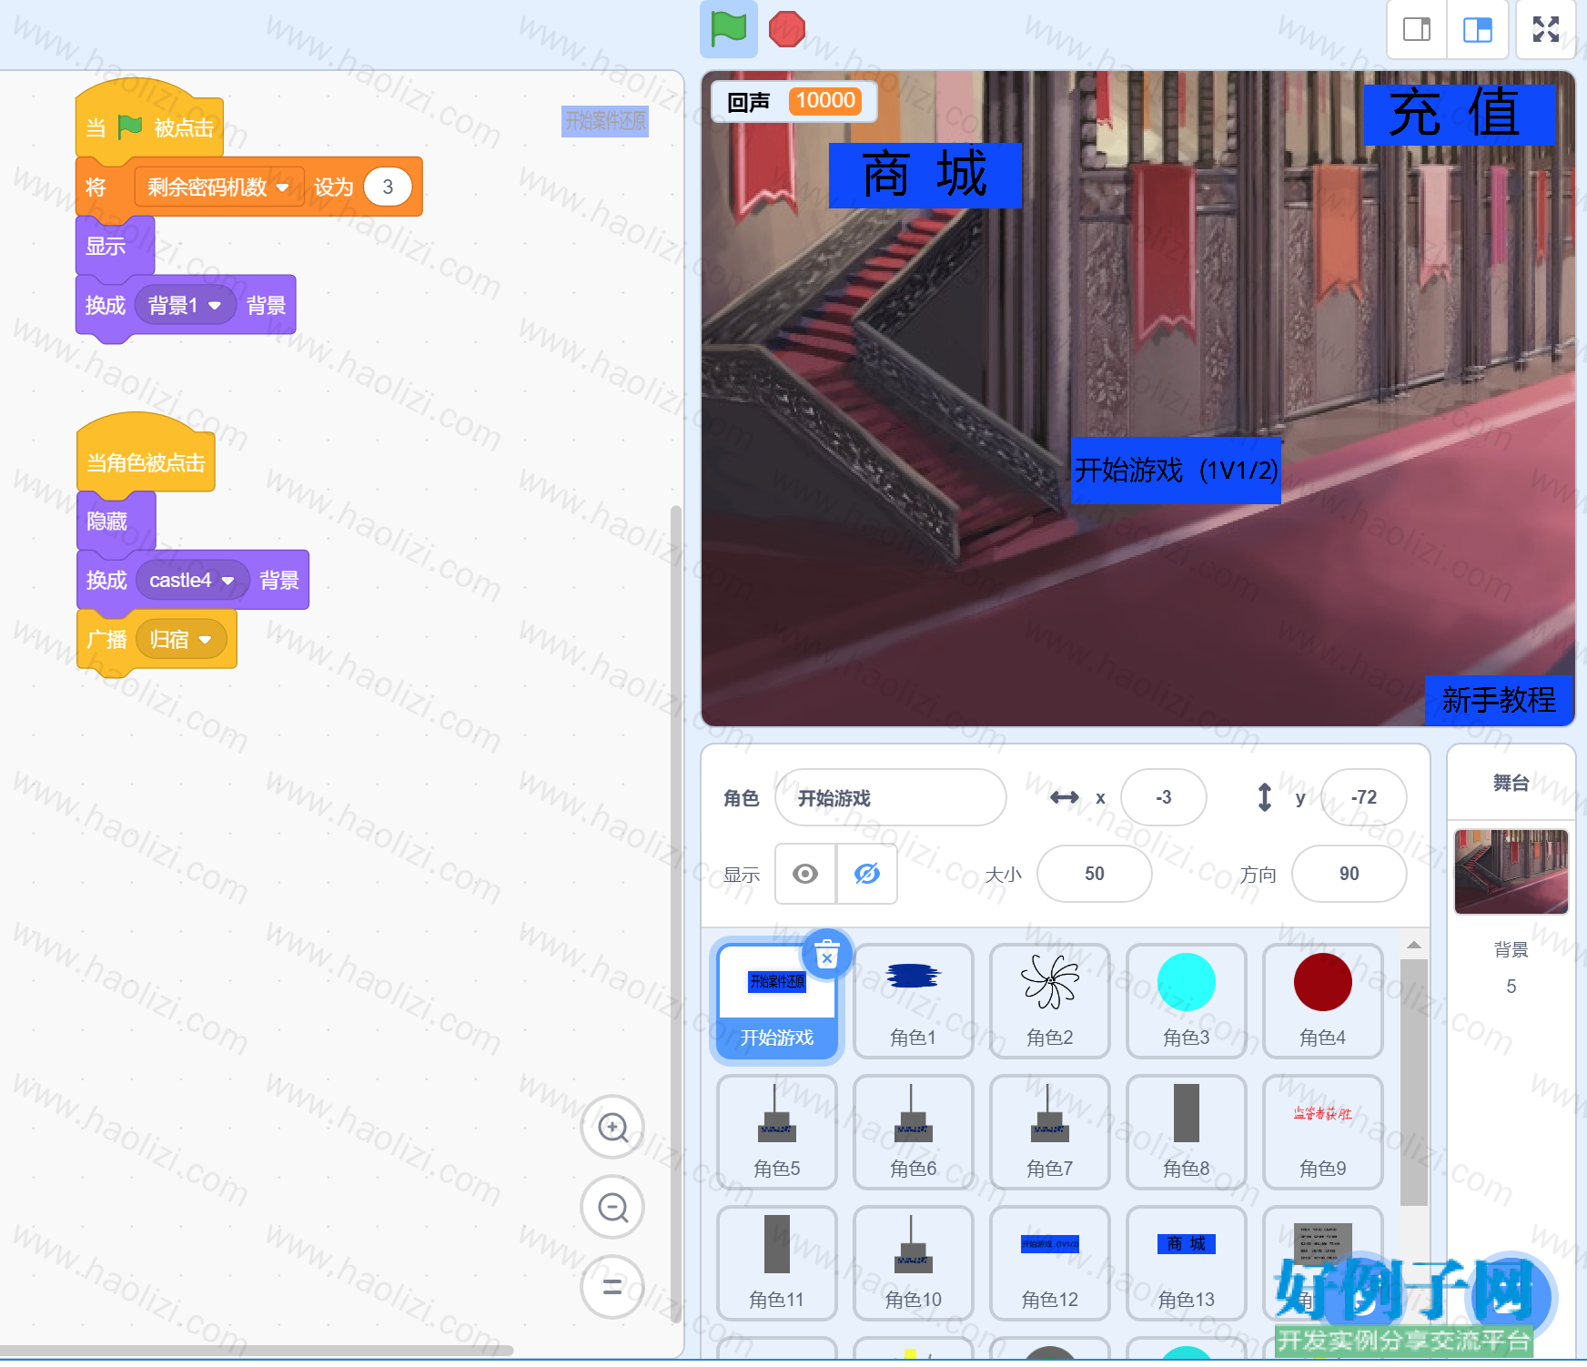The width and height of the screenshot is (1587, 1367).
Task: Click 开始游戏 (1V1/2) on stage
Action: click(x=1176, y=470)
